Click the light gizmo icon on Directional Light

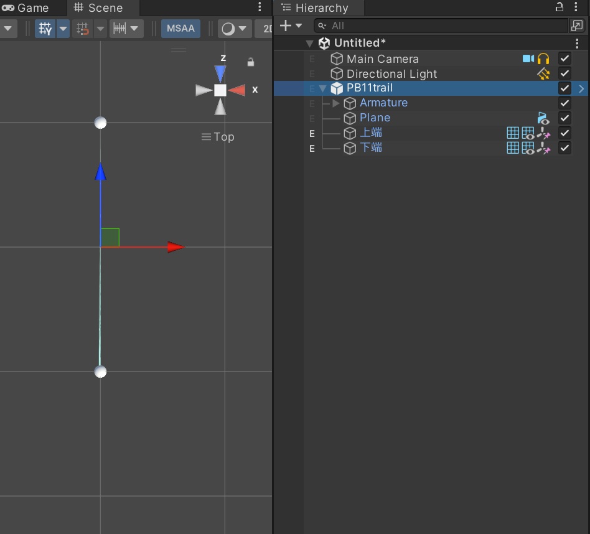point(543,73)
